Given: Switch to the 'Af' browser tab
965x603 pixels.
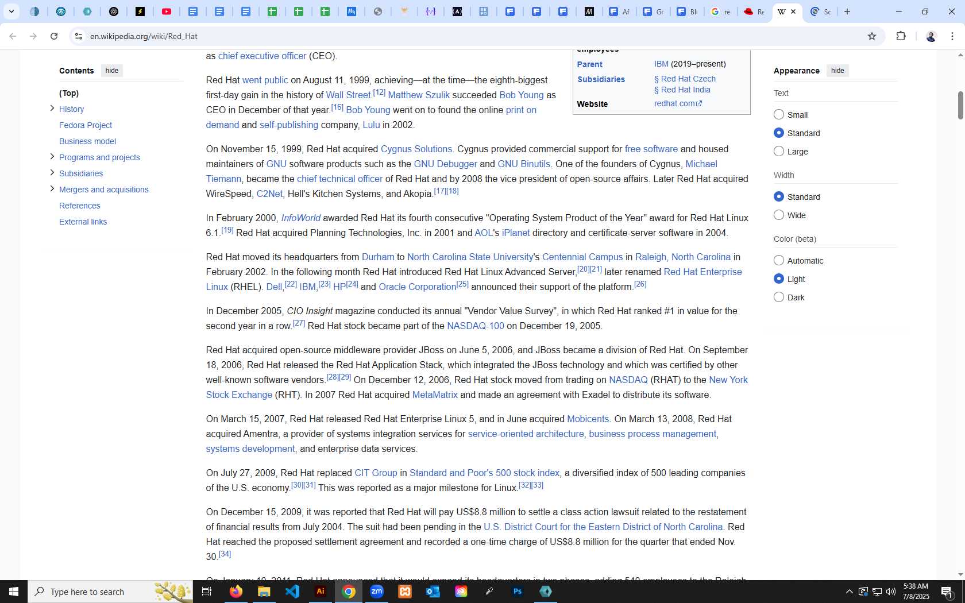Looking at the screenshot, I should [619, 11].
